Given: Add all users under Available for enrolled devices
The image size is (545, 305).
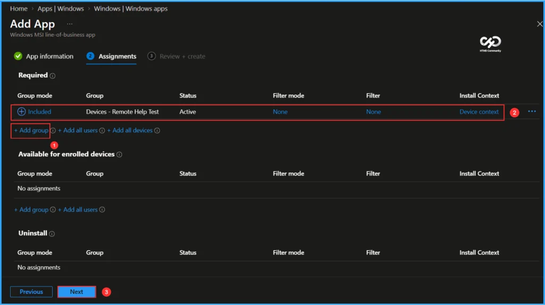Looking at the screenshot, I should 78,209.
